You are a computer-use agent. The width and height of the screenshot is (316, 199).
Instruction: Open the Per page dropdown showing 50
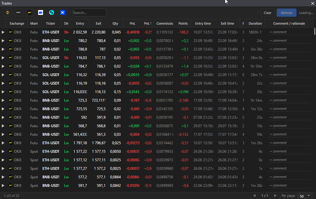pos(304,196)
